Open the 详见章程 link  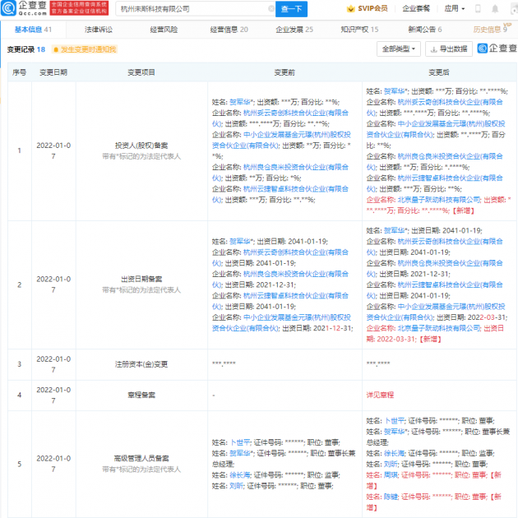pyautogui.click(x=380, y=395)
